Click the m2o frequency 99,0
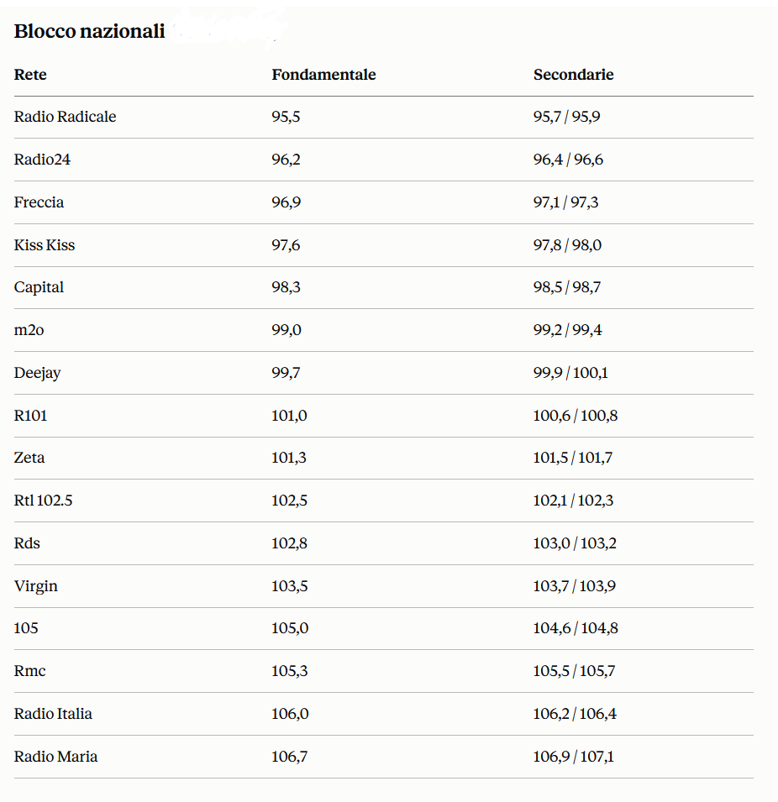 286,330
